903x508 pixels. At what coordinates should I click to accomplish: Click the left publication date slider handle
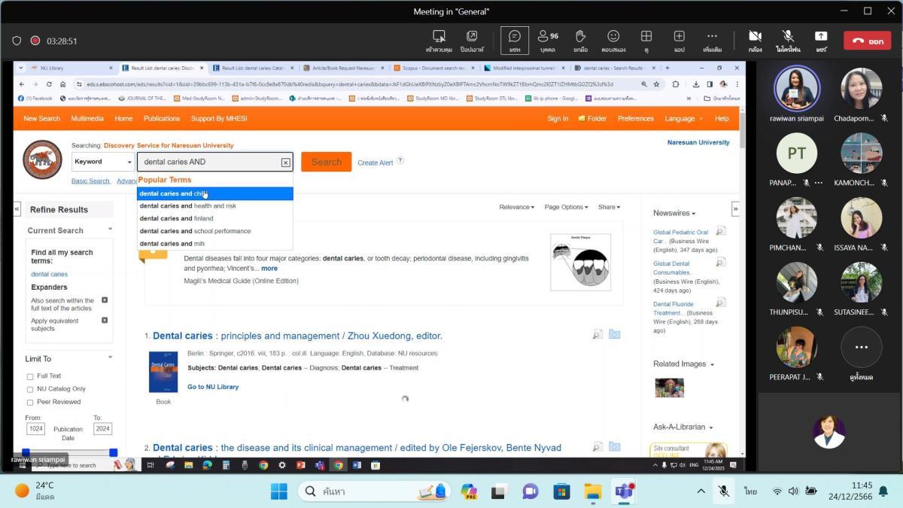pyautogui.click(x=26, y=452)
